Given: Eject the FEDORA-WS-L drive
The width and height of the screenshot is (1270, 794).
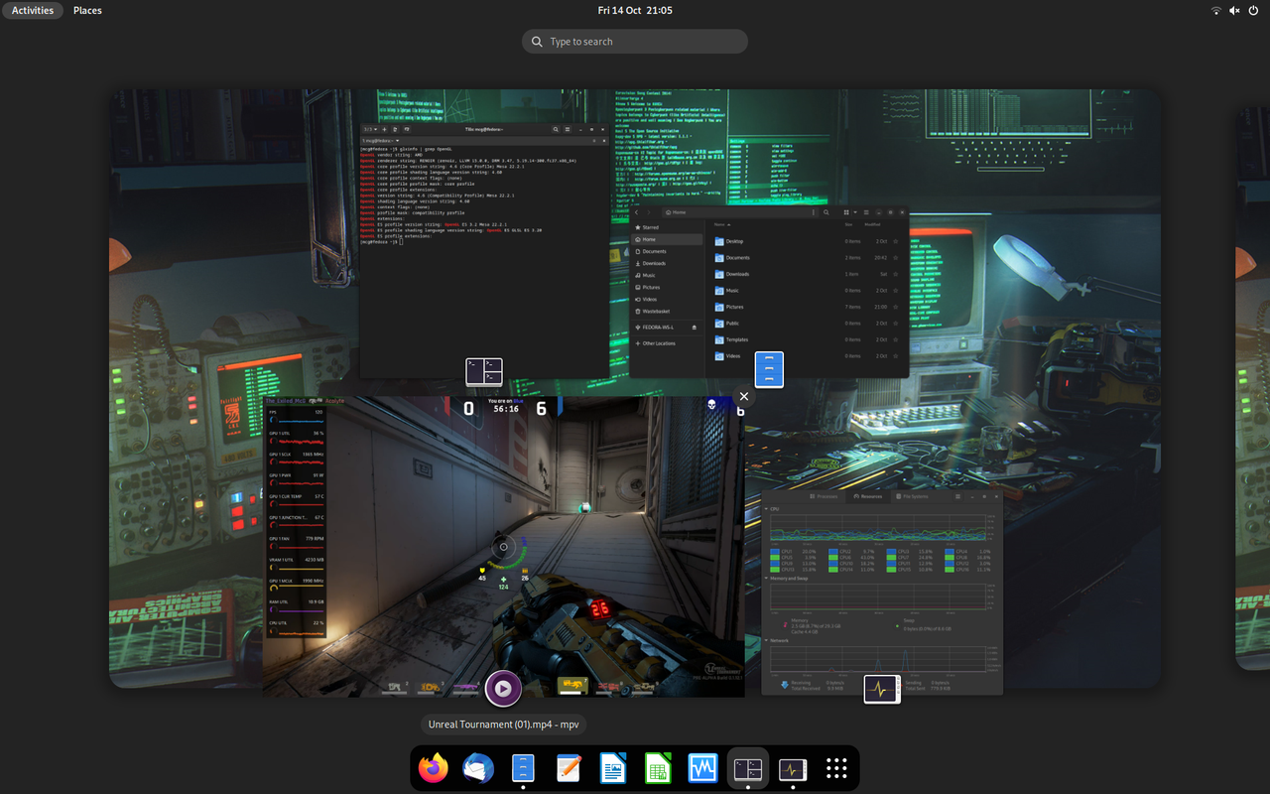Looking at the screenshot, I should (694, 328).
